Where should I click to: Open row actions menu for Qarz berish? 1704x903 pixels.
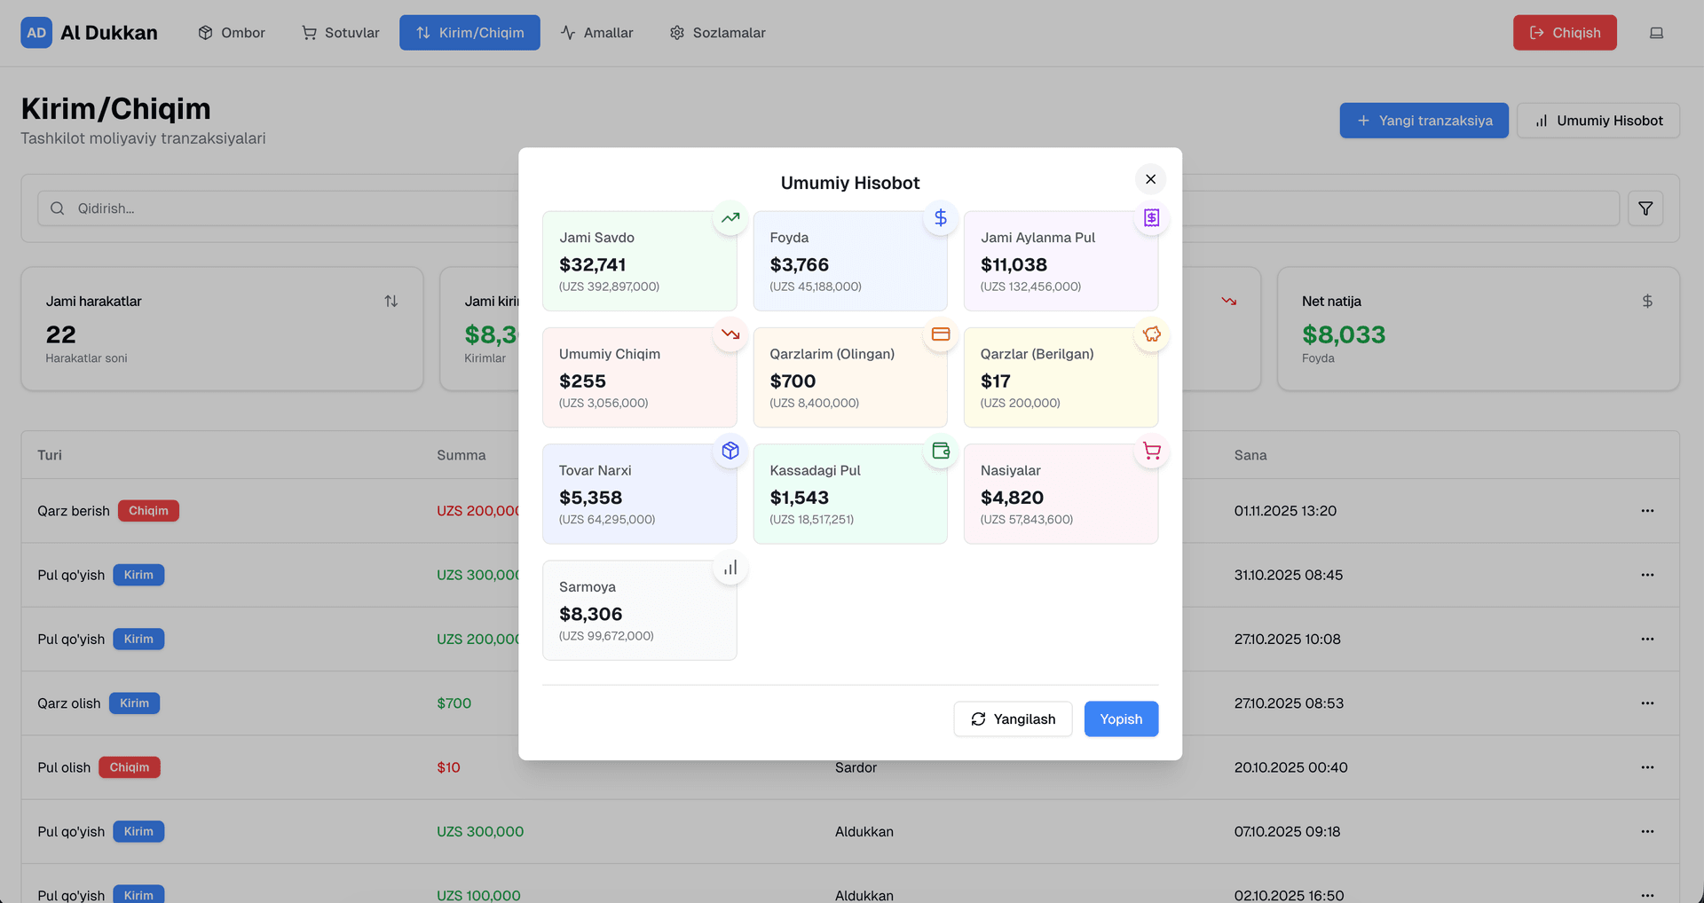tap(1647, 511)
